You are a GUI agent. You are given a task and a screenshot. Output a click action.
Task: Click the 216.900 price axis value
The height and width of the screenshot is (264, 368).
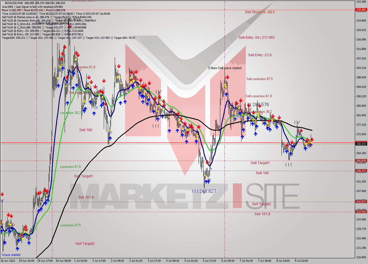[361, 257]
